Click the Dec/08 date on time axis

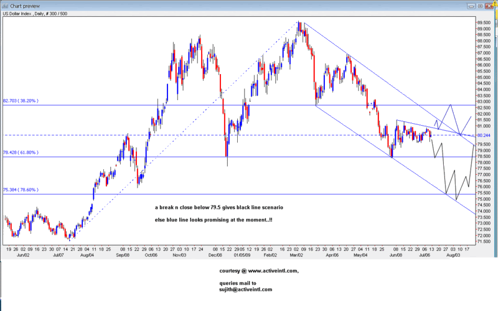pos(216,254)
